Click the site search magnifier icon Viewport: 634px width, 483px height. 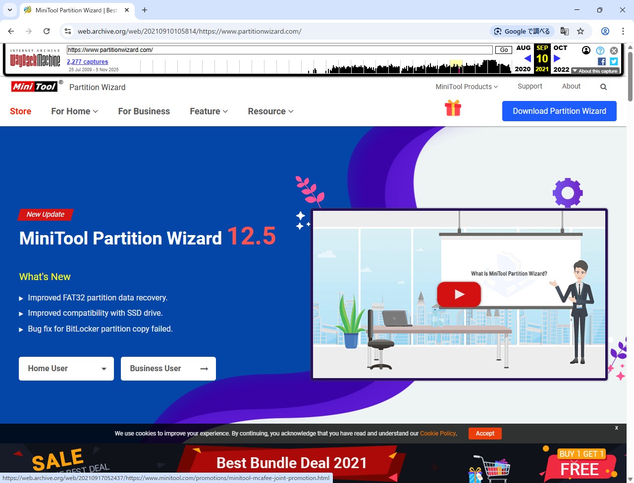tap(603, 87)
